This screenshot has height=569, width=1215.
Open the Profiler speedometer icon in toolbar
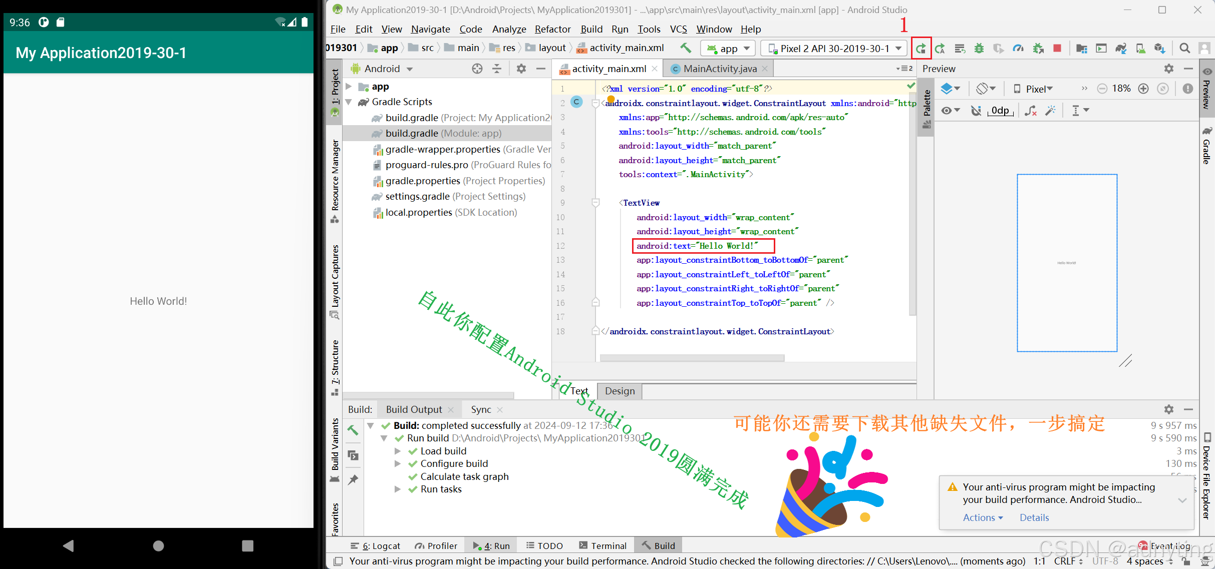click(x=1018, y=49)
